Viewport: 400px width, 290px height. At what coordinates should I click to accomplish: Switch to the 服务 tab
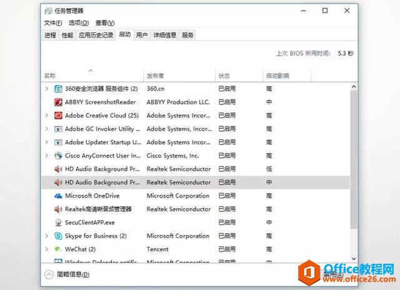187,35
